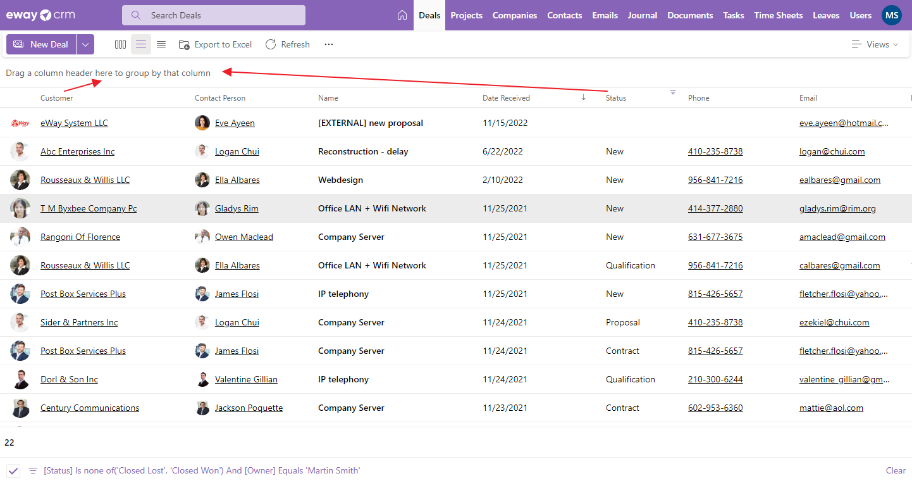Sort by the Contact Person column header
This screenshot has height=483, width=912.
click(x=220, y=98)
